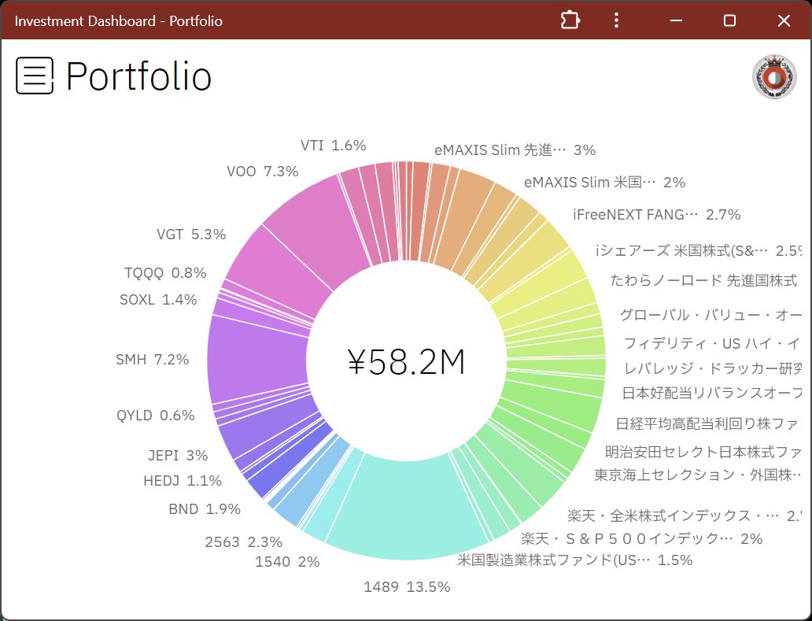Viewport: 812px width, 621px height.
Task: Click the SOXL 1.4% label
Action: (158, 300)
